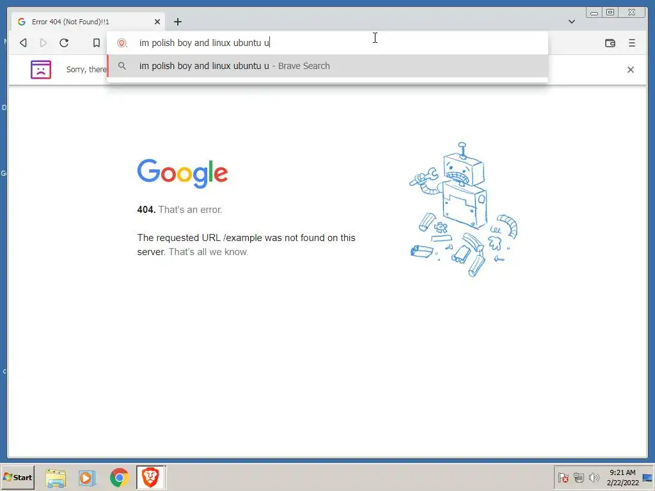Click the Brave browser taskbar icon
The width and height of the screenshot is (655, 491).
coord(151,477)
